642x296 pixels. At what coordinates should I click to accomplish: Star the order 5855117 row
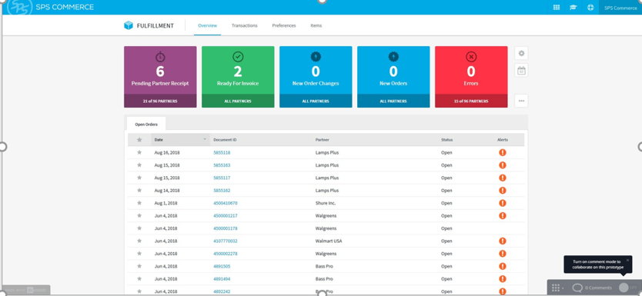coord(139,178)
